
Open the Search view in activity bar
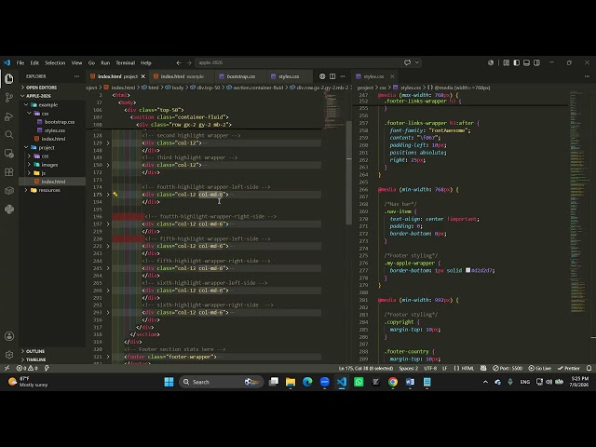[x=9, y=134]
